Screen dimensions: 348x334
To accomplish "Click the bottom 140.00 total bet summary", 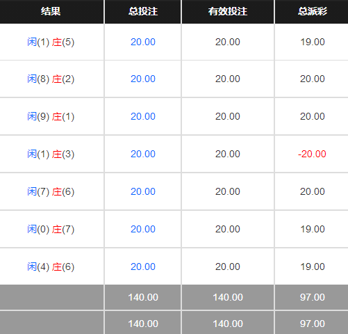I will tap(143, 324).
